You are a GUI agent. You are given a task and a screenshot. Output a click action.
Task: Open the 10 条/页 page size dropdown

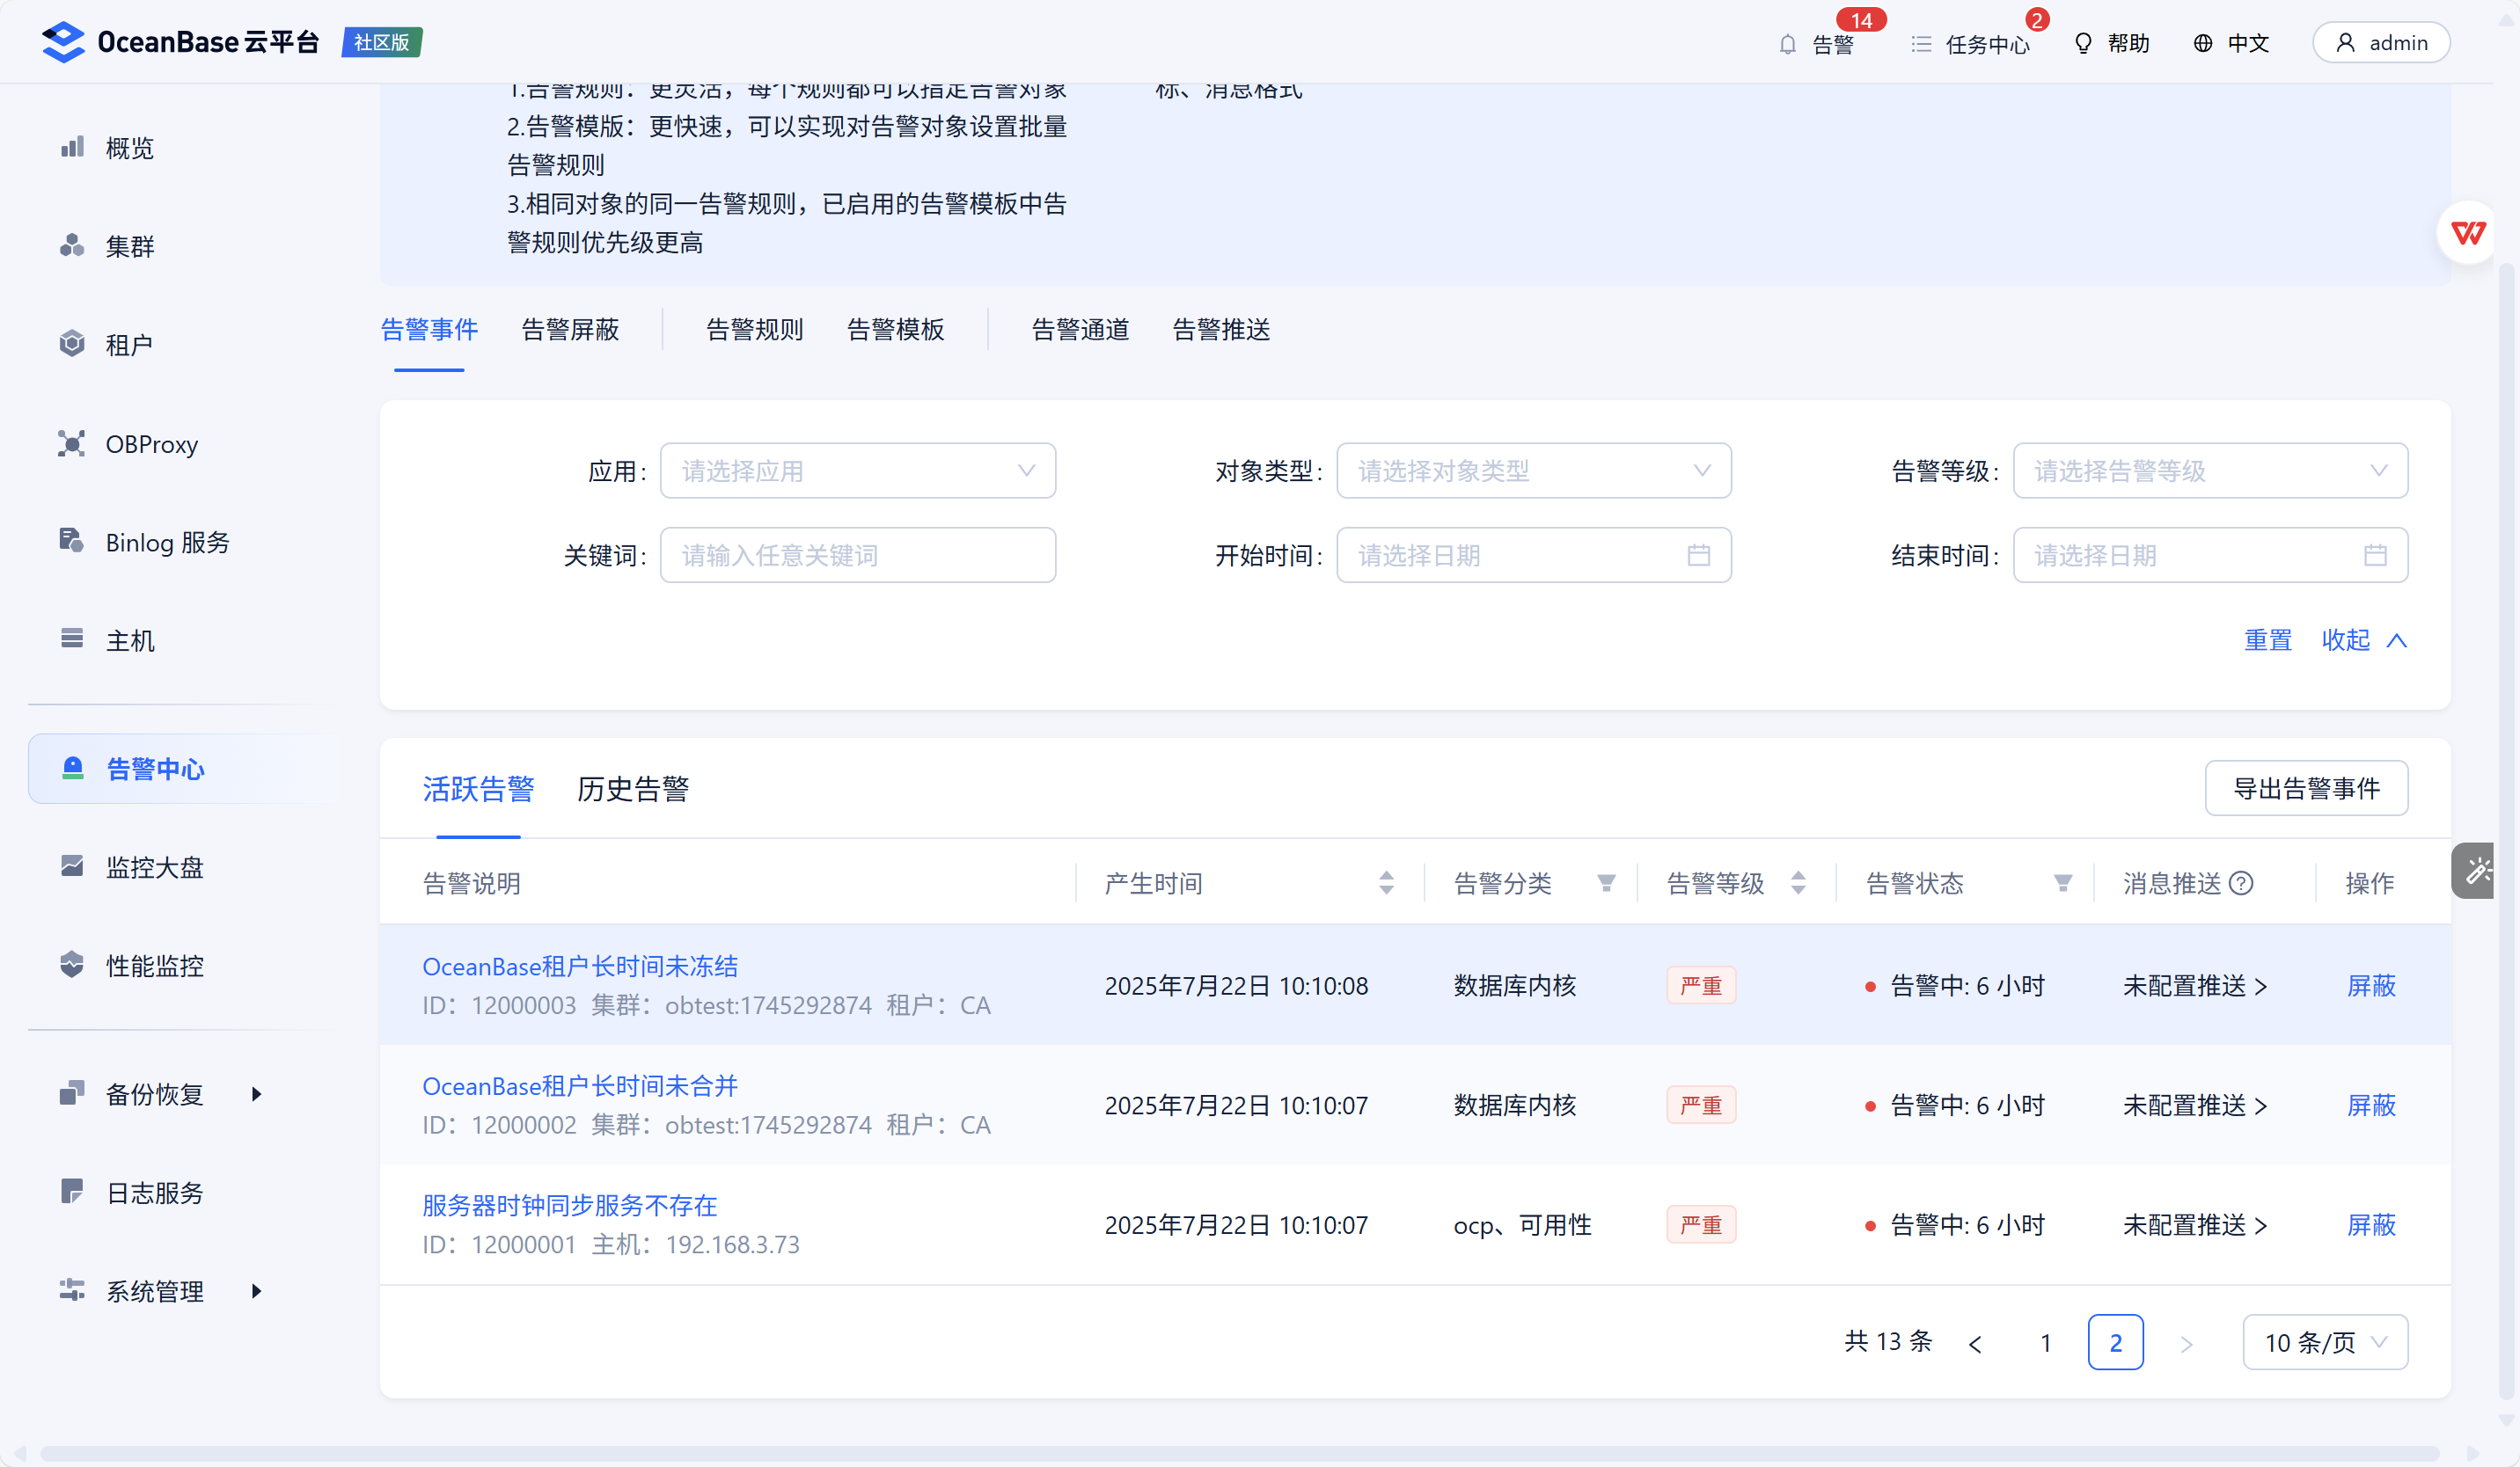click(x=2325, y=1342)
